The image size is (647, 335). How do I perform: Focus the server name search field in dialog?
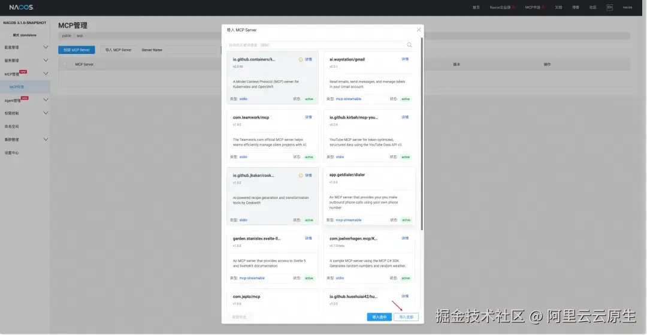pos(316,45)
